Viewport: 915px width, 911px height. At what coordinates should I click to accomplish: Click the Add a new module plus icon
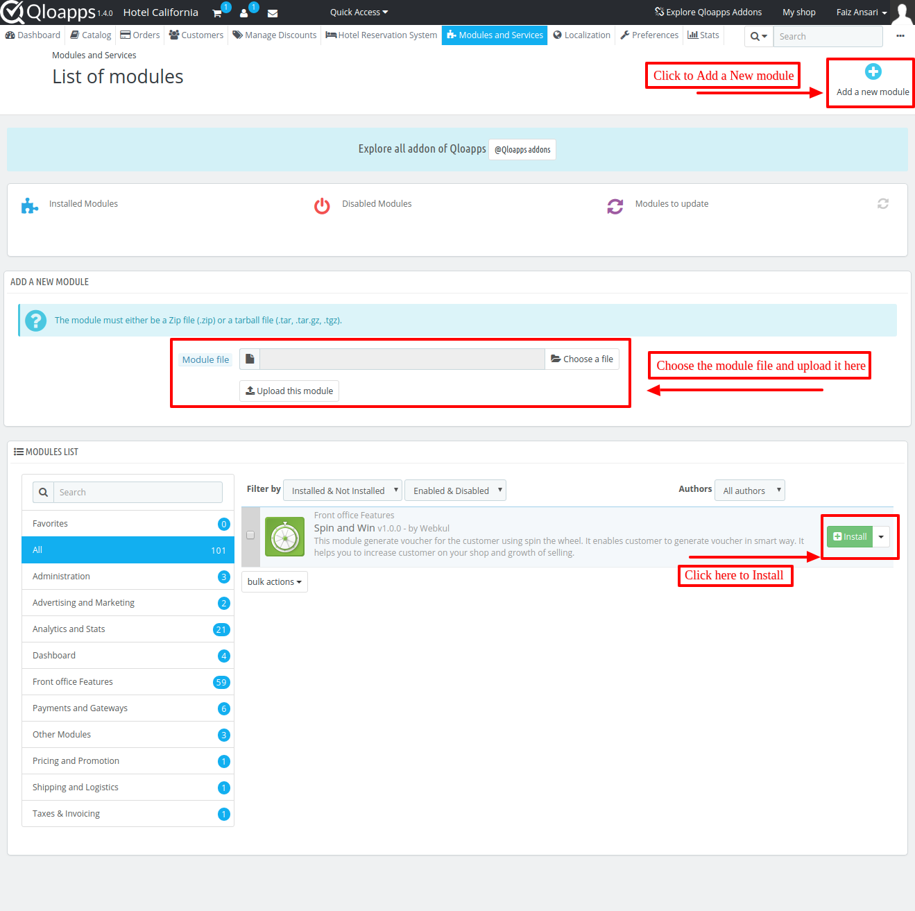tap(873, 71)
